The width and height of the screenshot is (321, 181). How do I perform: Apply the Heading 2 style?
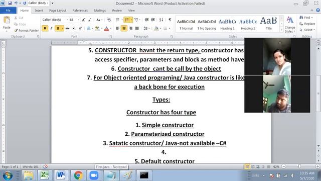tap(248, 24)
